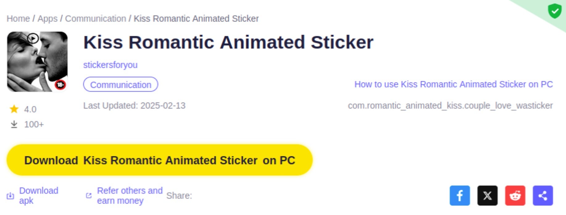Open Refer others and earn money

click(x=130, y=196)
